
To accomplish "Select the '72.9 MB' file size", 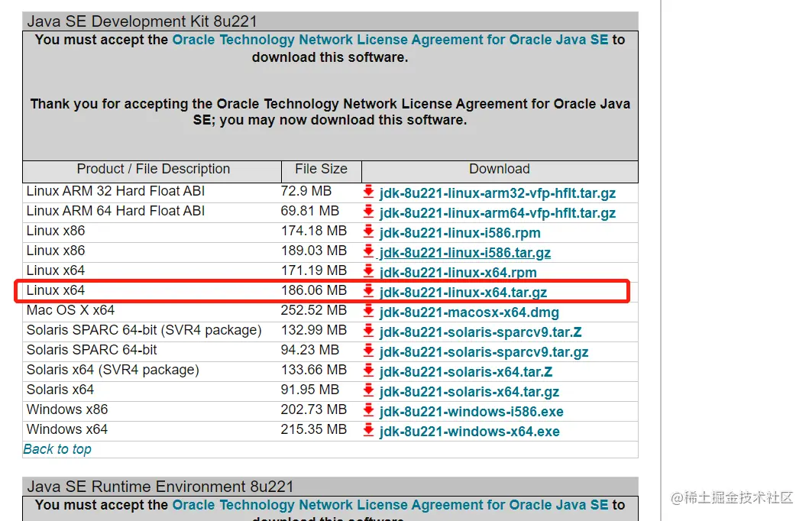I will [306, 192].
